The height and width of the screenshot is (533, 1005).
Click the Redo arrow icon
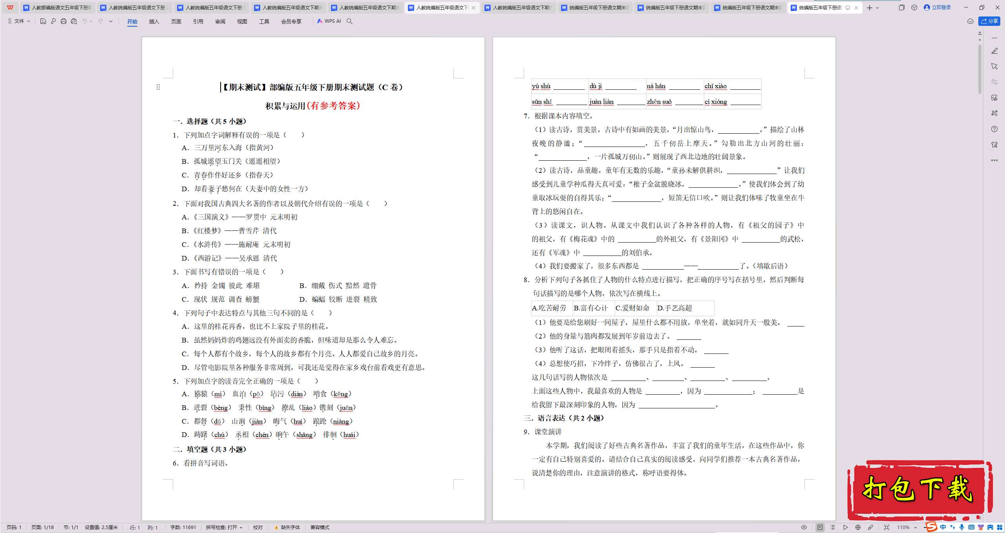coord(100,21)
